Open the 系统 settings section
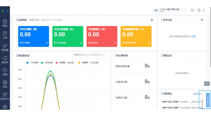The width and height of the screenshot is (211, 116). [x=5, y=84]
